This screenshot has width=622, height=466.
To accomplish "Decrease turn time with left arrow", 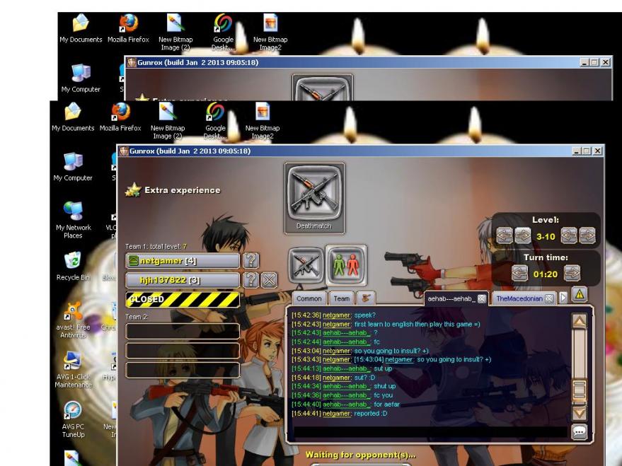I will tap(520, 273).
